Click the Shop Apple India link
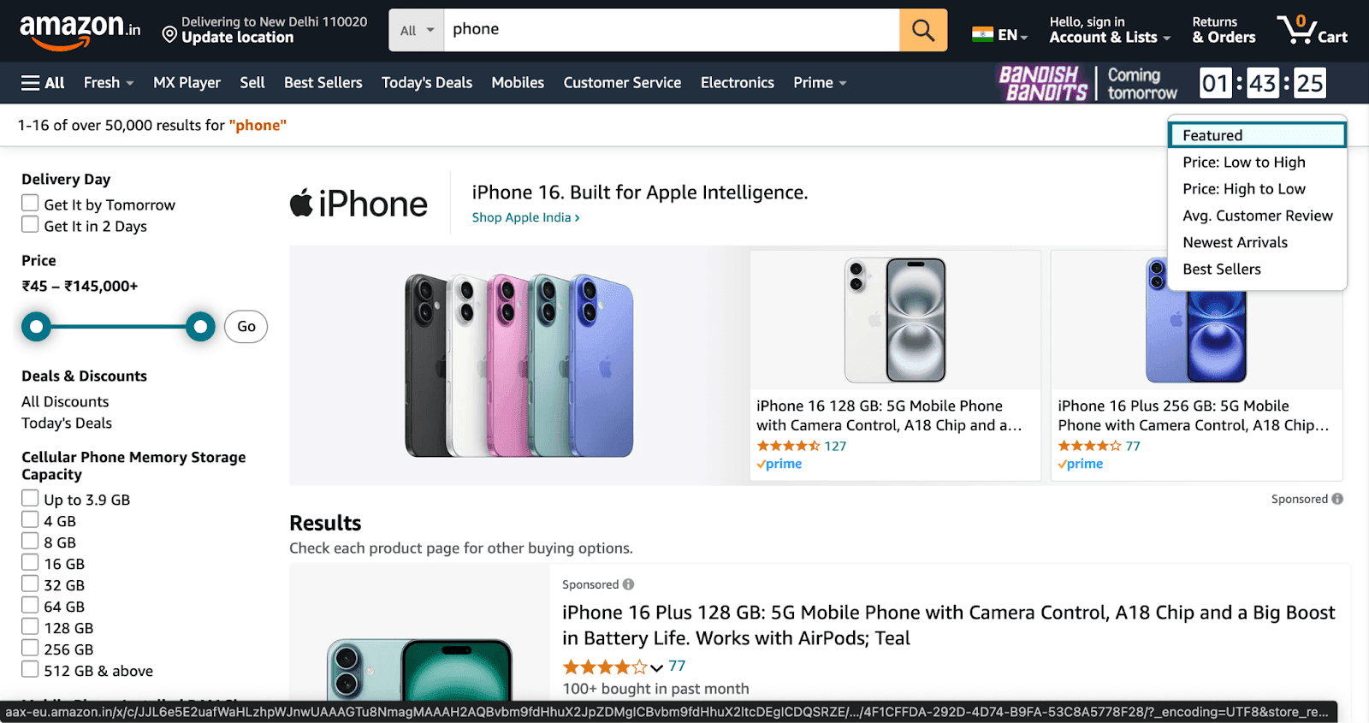The image size is (1369, 723). point(525,217)
